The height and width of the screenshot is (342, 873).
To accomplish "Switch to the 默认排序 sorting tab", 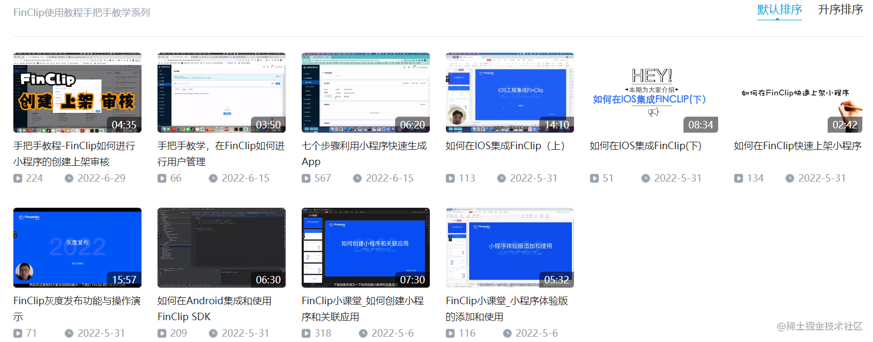I will pos(780,10).
